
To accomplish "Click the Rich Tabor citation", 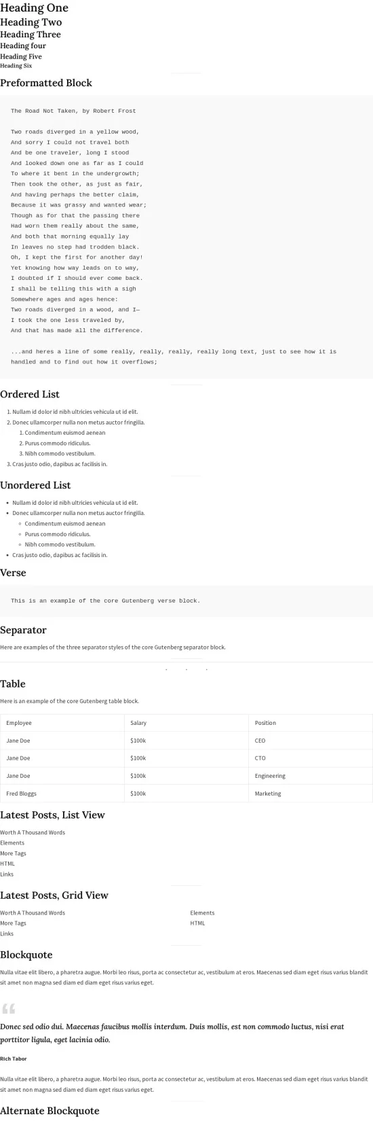I will click(x=14, y=1058).
